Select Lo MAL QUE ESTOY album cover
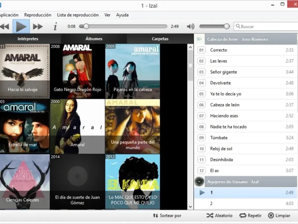This screenshot has width=298, height=224. [x=133, y=181]
